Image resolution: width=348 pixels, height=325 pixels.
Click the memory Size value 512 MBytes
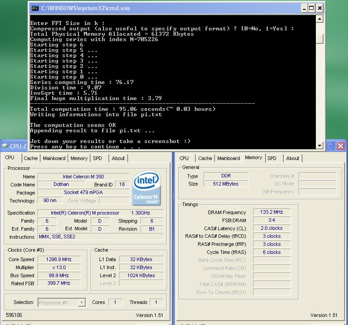226,184
